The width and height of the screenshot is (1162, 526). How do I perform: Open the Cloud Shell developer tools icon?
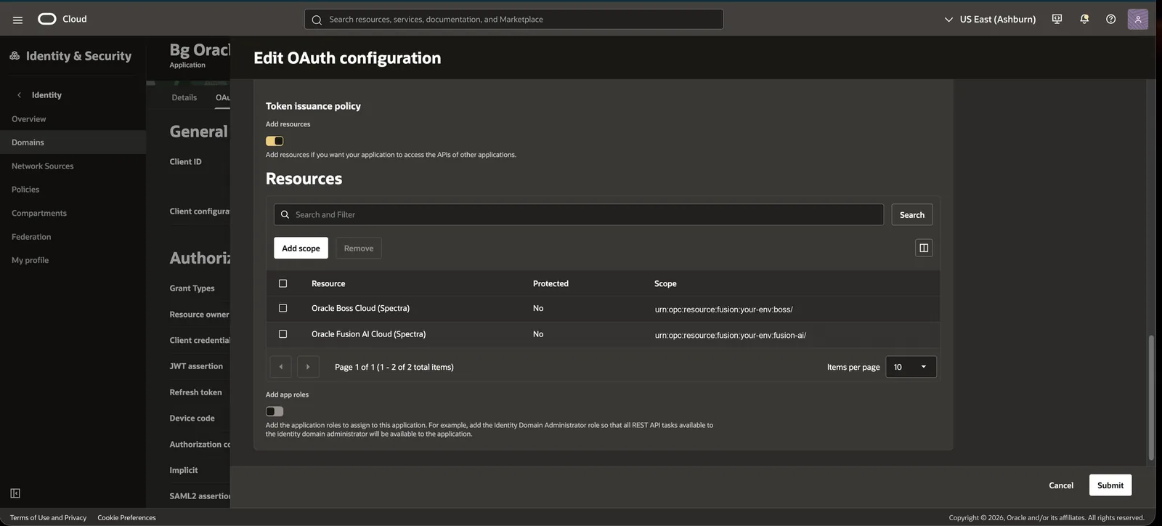(1057, 19)
